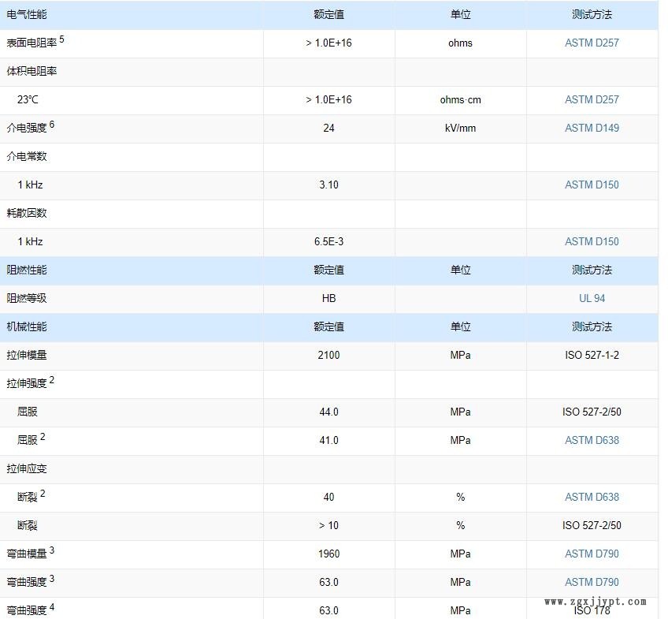Open ASTM D150 link under 介电常数
Image resolution: width=668 pixels, height=619 pixels.
tap(592, 185)
